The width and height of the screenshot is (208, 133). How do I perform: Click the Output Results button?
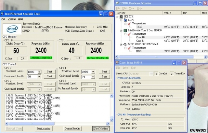click(72, 129)
